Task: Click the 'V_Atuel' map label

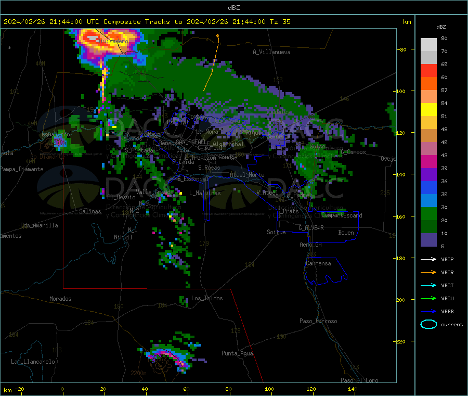Action: pyautogui.click(x=267, y=193)
